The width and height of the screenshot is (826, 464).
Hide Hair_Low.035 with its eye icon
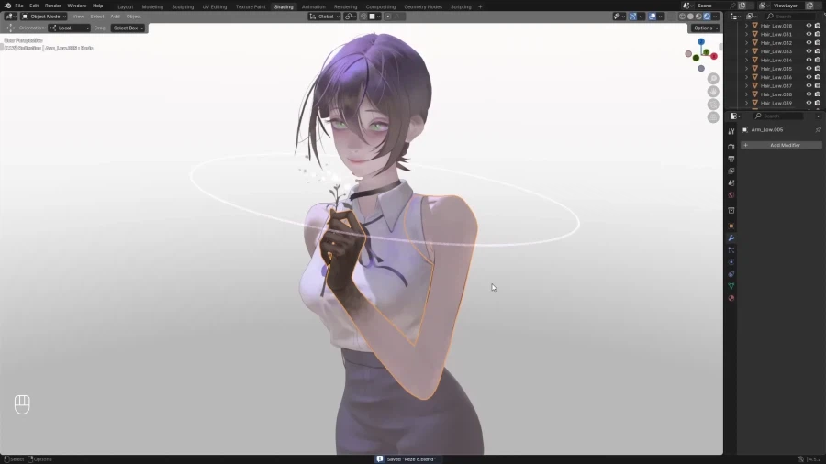(809, 69)
